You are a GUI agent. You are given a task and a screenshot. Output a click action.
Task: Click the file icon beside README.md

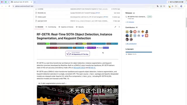click(36, 13)
